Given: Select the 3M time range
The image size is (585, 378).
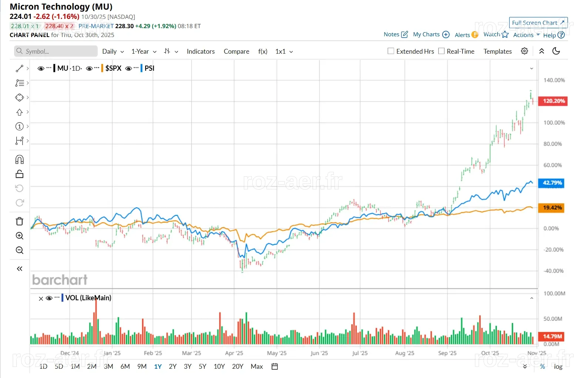Looking at the screenshot, I should (x=108, y=367).
